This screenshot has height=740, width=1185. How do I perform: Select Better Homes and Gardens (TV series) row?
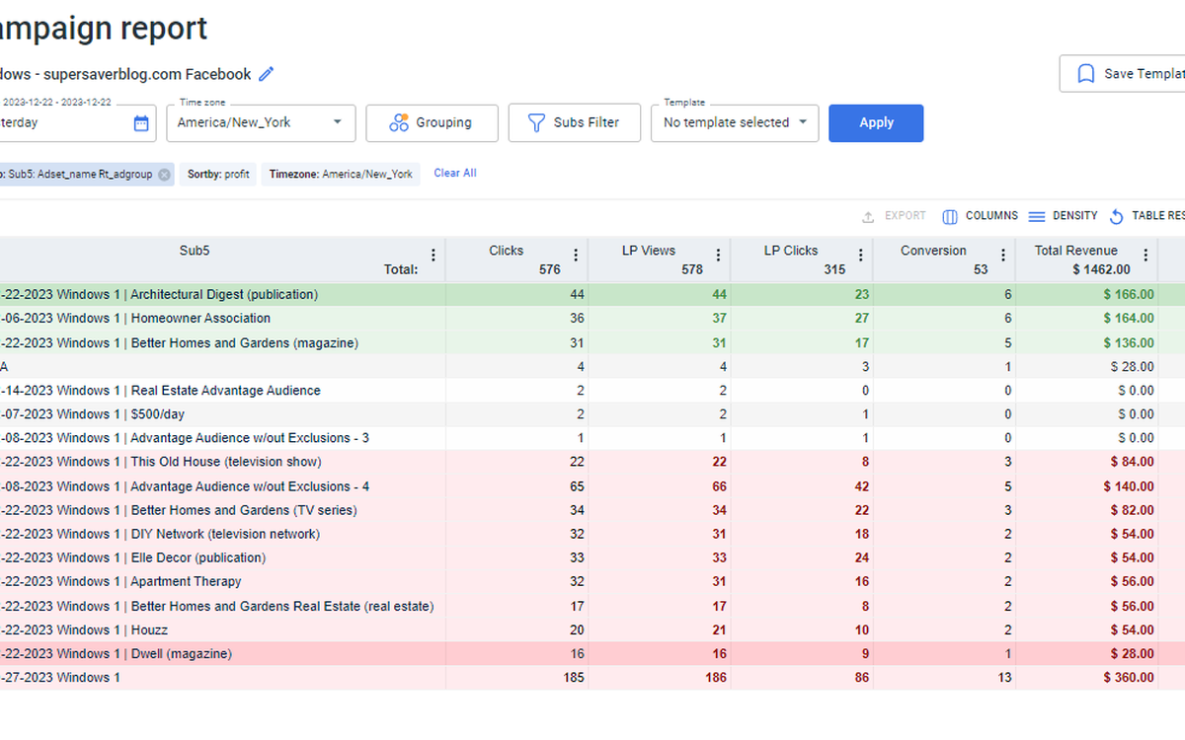pyautogui.click(x=592, y=510)
